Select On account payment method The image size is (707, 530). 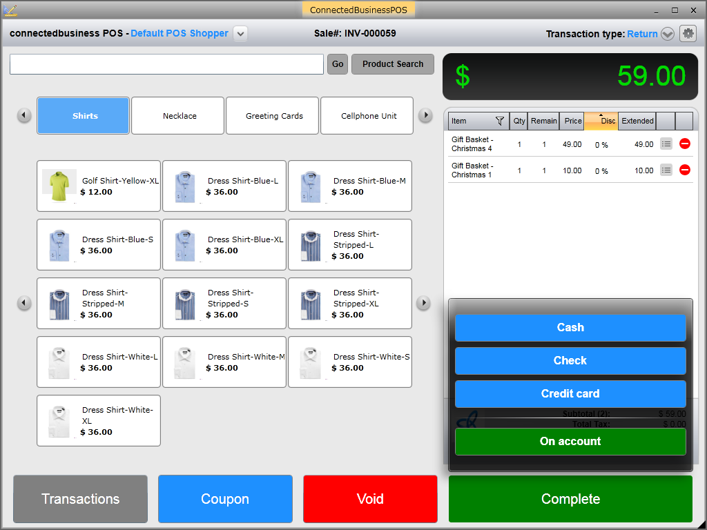570,442
